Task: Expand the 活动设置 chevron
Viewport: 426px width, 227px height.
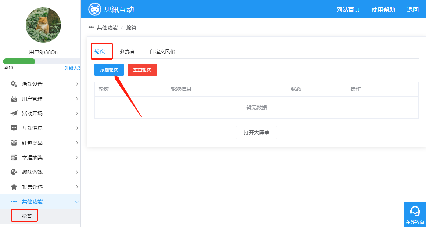Action: click(x=77, y=84)
